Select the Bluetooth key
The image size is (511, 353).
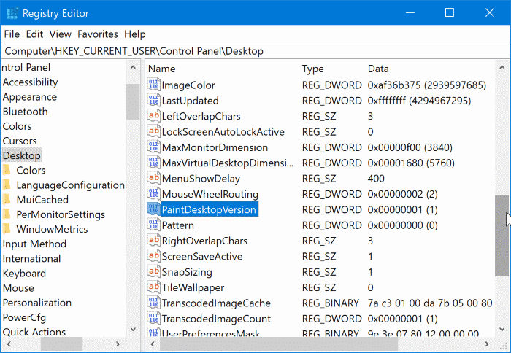26,112
